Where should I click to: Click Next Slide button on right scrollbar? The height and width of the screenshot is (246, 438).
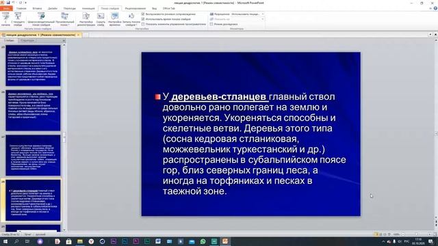coord(436,225)
